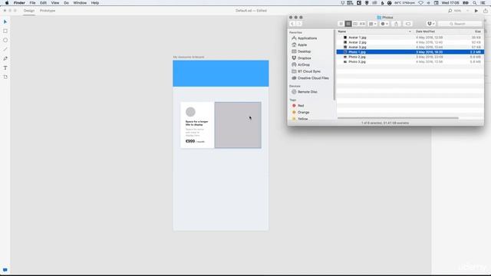491x276 pixels.
Task: Select the Pen tool in XD toolbar
Action: coord(5,58)
